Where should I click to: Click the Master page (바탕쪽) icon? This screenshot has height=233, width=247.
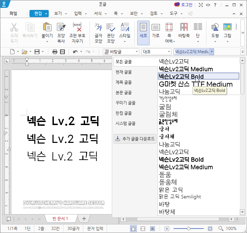(184, 27)
